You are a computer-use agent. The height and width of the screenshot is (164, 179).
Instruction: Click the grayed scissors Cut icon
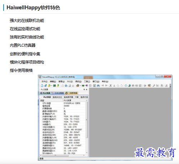[114, 85]
